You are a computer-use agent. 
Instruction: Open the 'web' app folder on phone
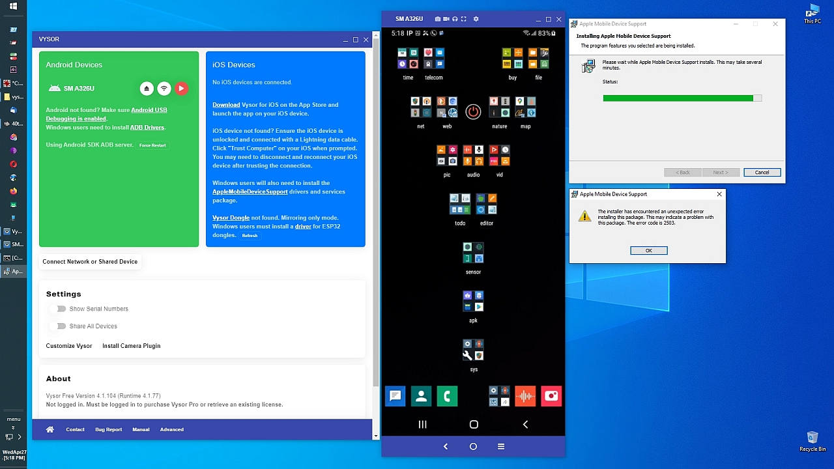click(x=447, y=112)
